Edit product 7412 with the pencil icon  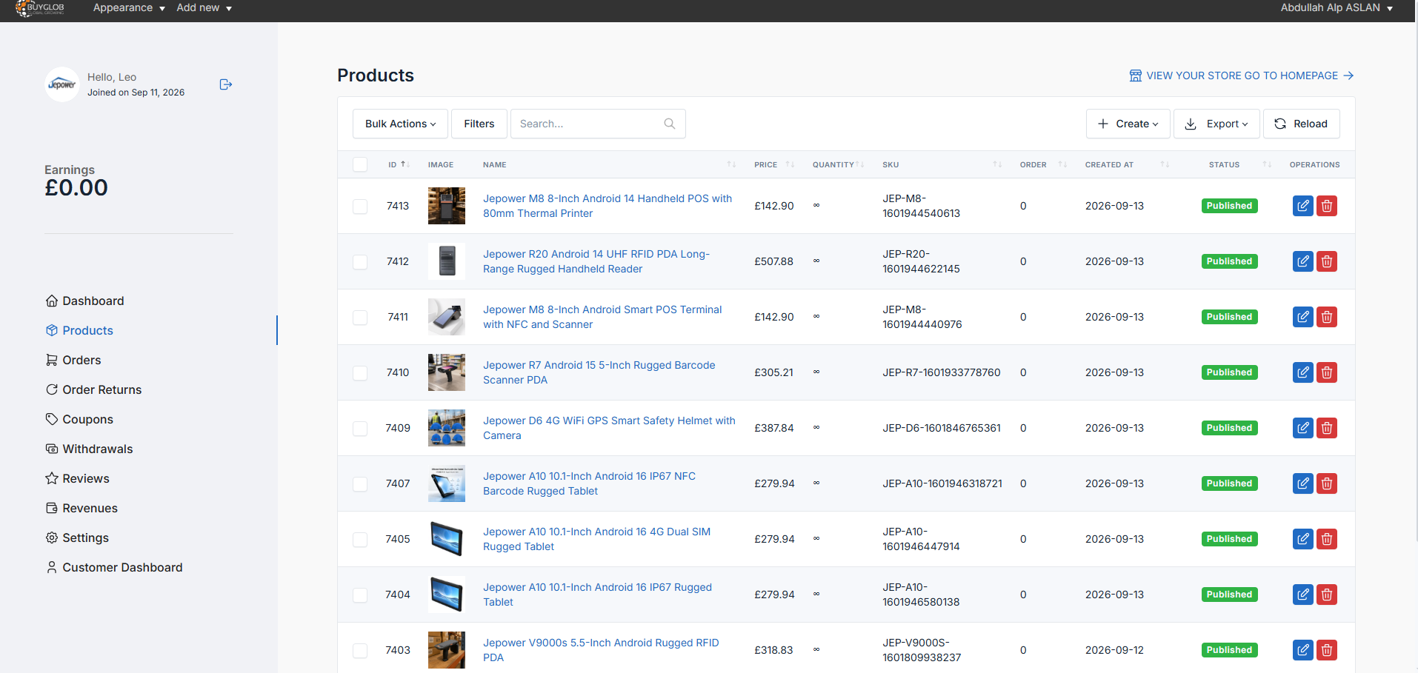(1302, 261)
